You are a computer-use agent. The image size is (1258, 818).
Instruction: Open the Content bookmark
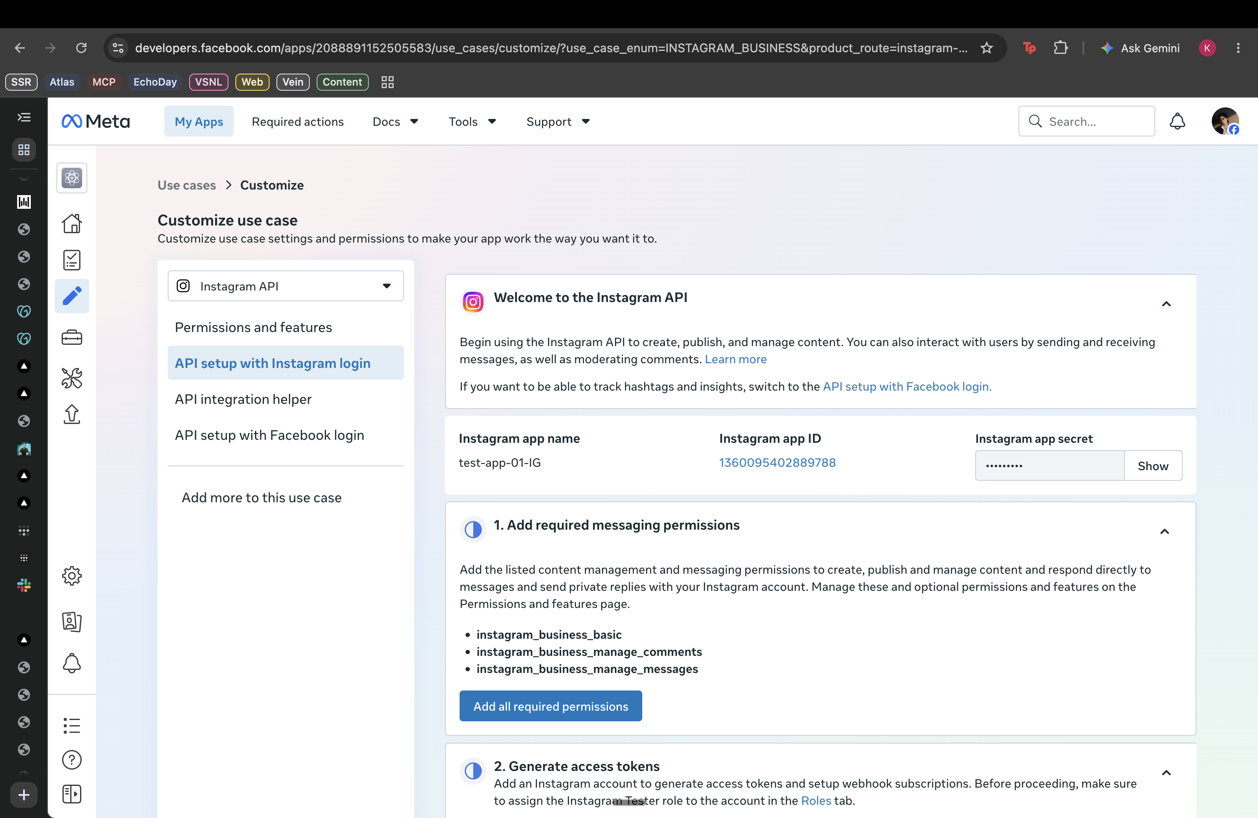click(x=342, y=82)
